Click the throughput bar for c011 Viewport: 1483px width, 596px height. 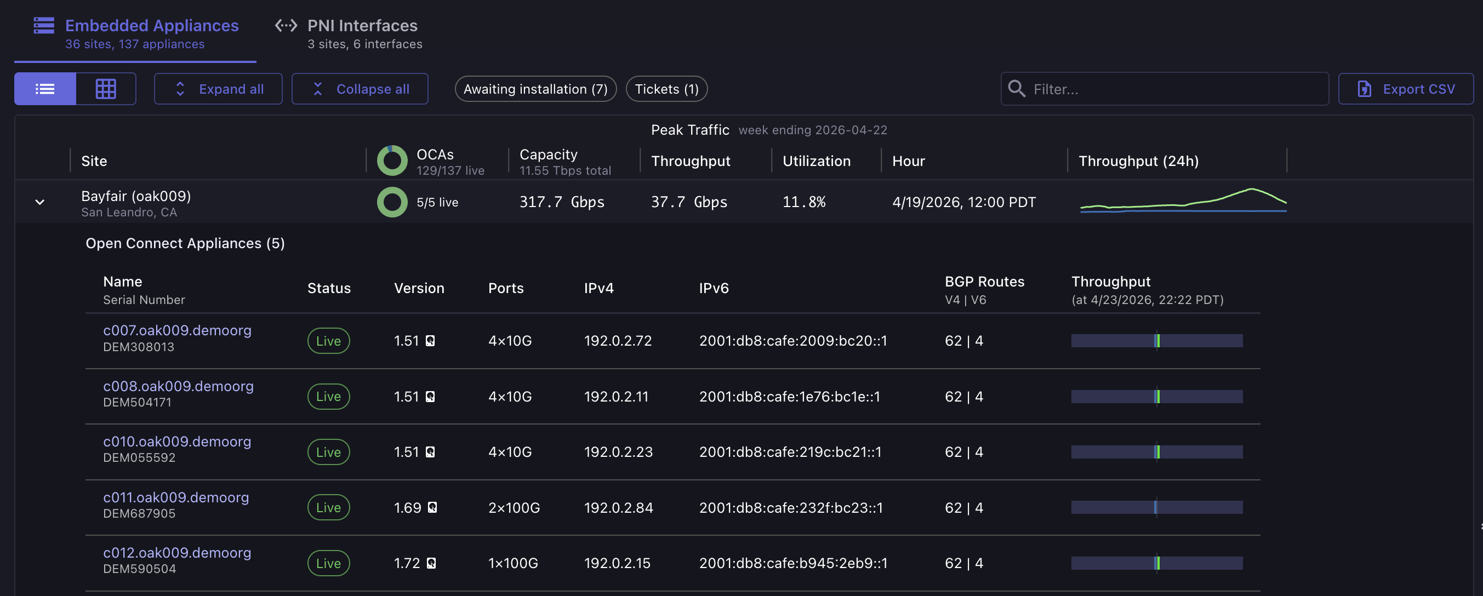pos(1156,507)
